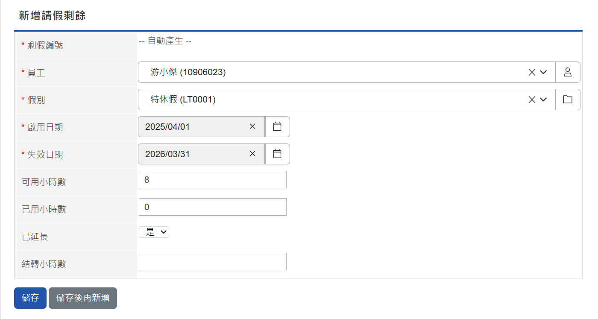Focus the 可用小時數 input field

tap(212, 180)
